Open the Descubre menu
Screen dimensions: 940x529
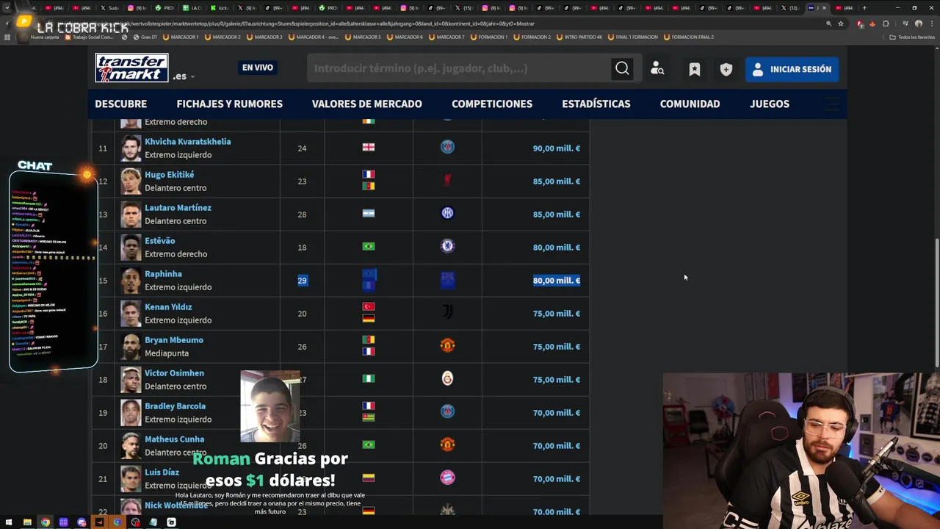(x=121, y=104)
